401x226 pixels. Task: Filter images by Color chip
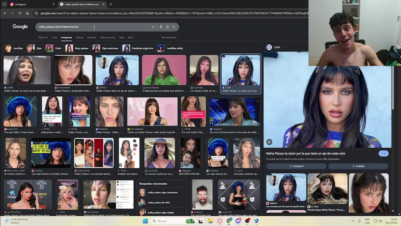[x=54, y=48]
